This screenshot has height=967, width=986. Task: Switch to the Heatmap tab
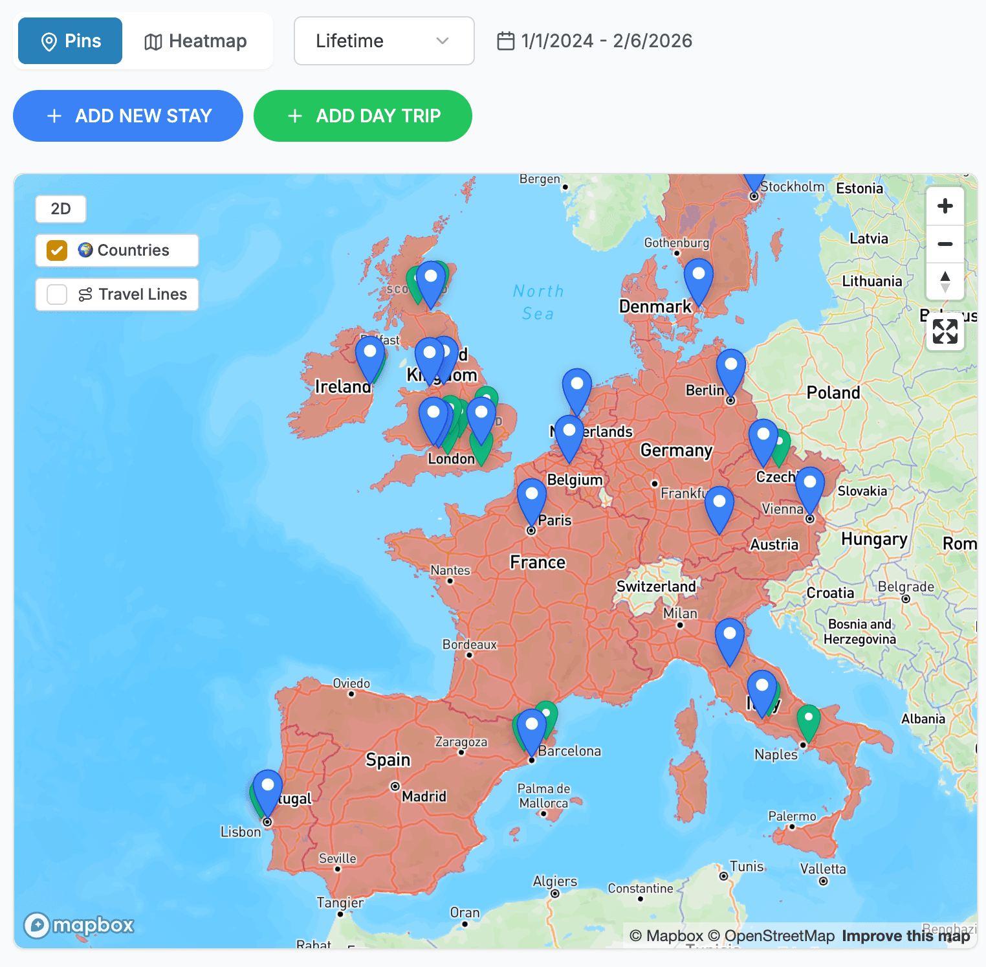[196, 41]
